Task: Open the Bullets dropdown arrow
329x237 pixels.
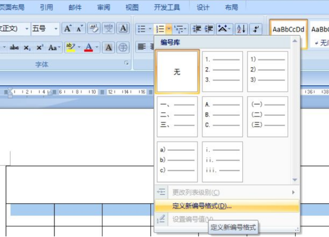Action: point(150,29)
